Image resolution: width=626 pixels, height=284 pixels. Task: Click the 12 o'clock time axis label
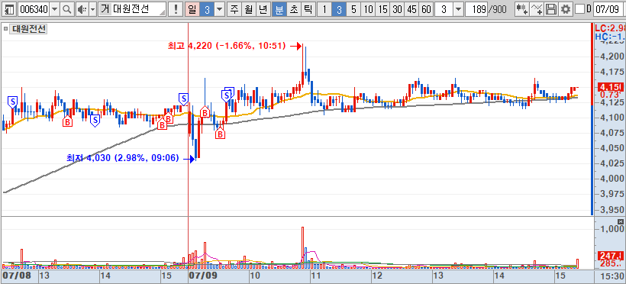377,276
